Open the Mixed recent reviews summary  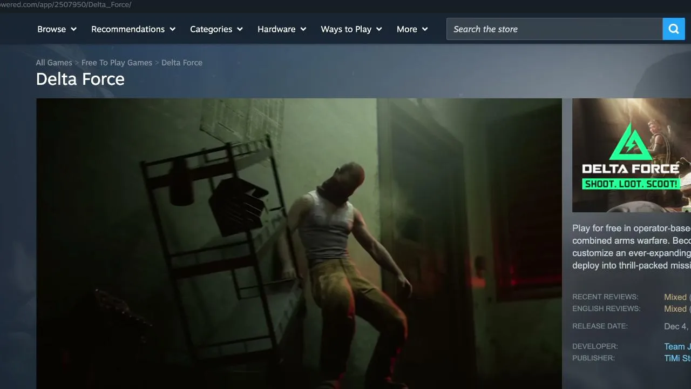pos(675,297)
